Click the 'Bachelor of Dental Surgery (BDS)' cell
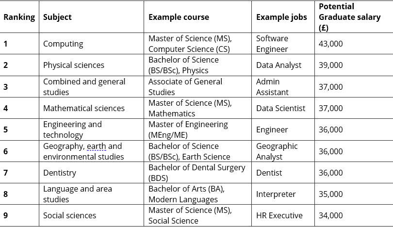This screenshot has height=227, width=393. pos(198,173)
